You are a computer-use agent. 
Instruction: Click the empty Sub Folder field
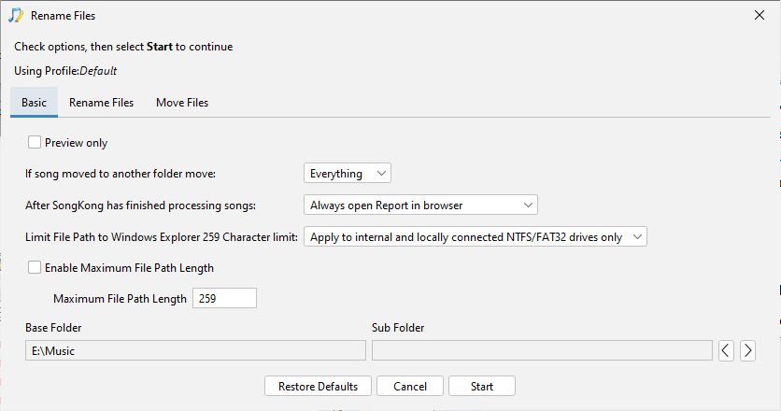click(x=542, y=350)
